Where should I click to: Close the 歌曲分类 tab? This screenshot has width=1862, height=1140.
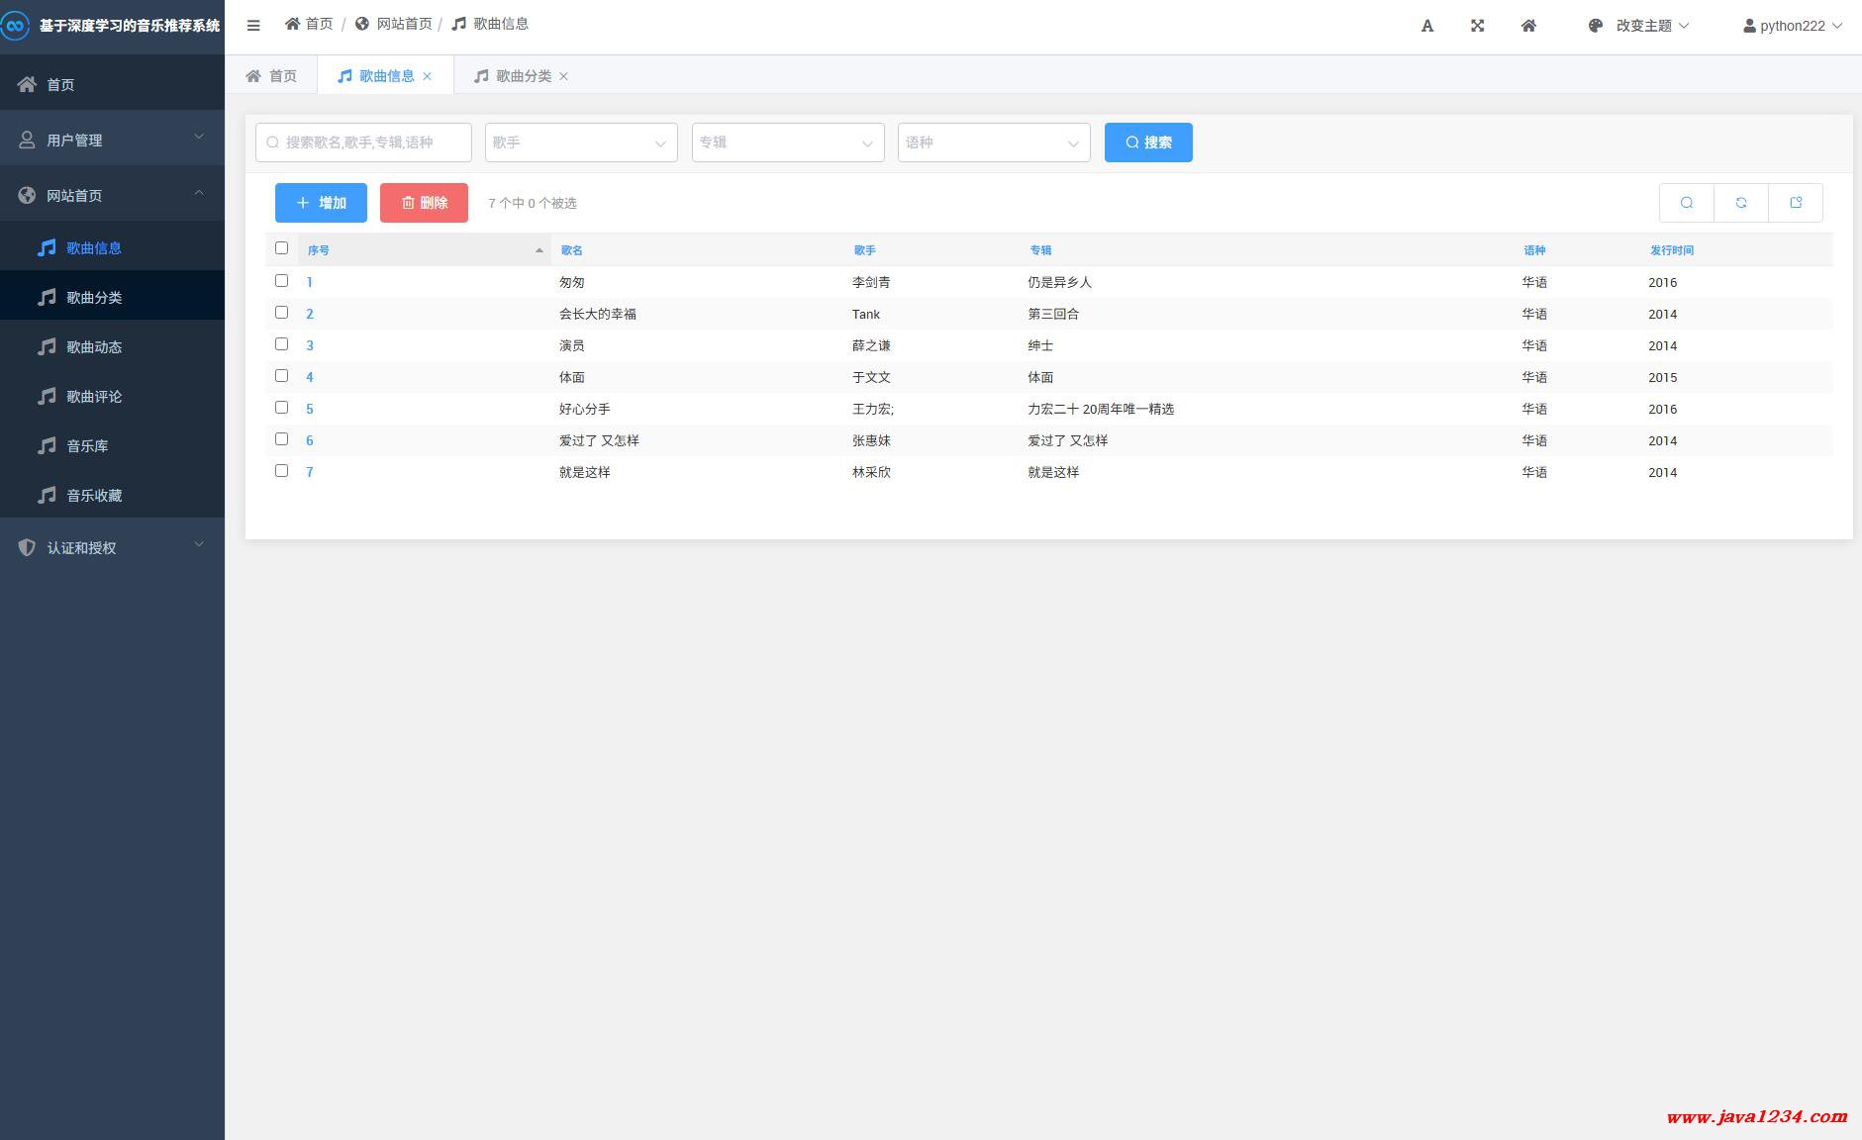(x=563, y=76)
